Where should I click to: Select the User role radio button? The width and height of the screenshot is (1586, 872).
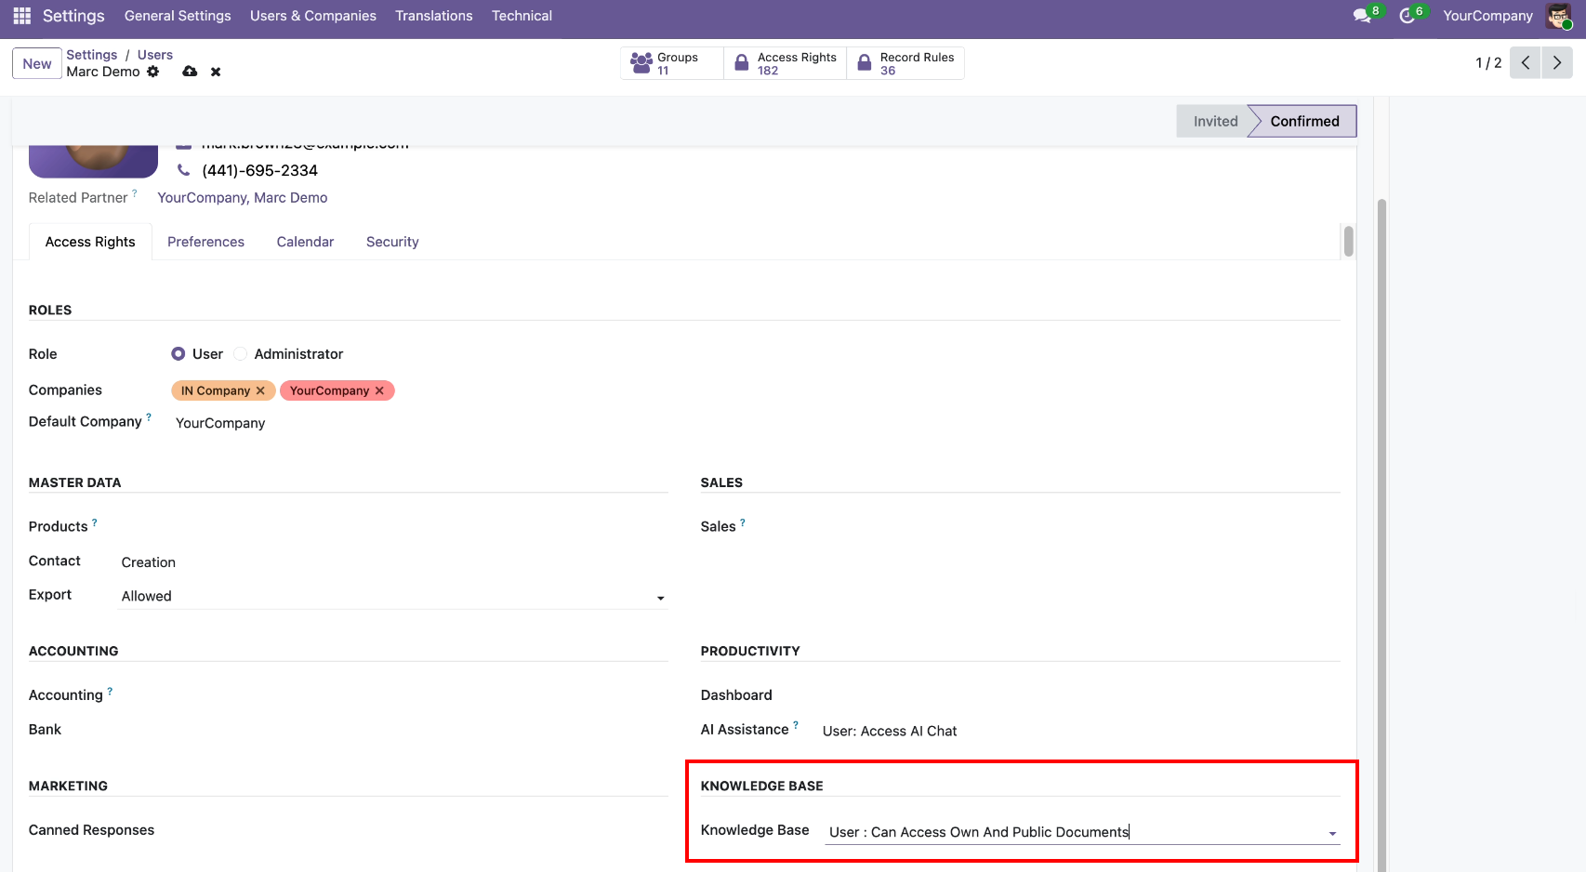[178, 354]
